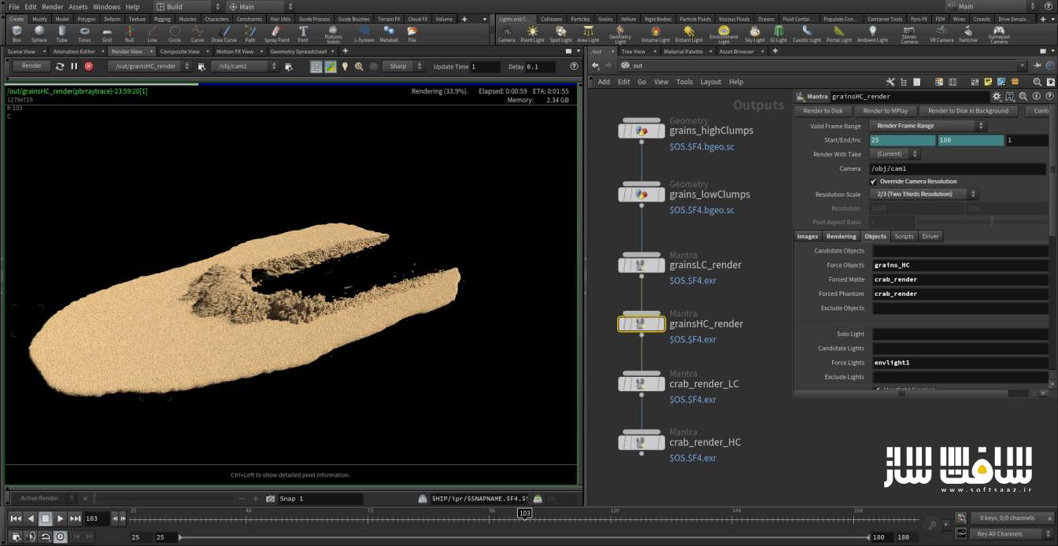The width and height of the screenshot is (1058, 546).
Task: Open the Windows menu
Action: [106, 6]
